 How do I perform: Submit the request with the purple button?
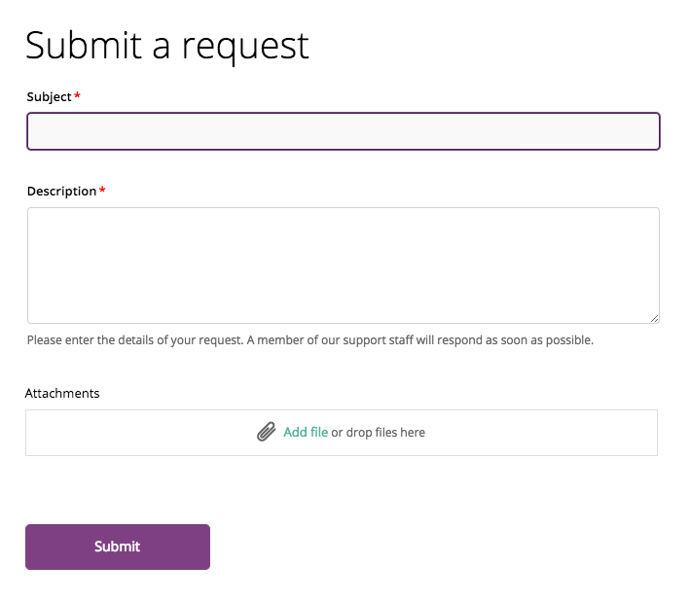tap(118, 547)
